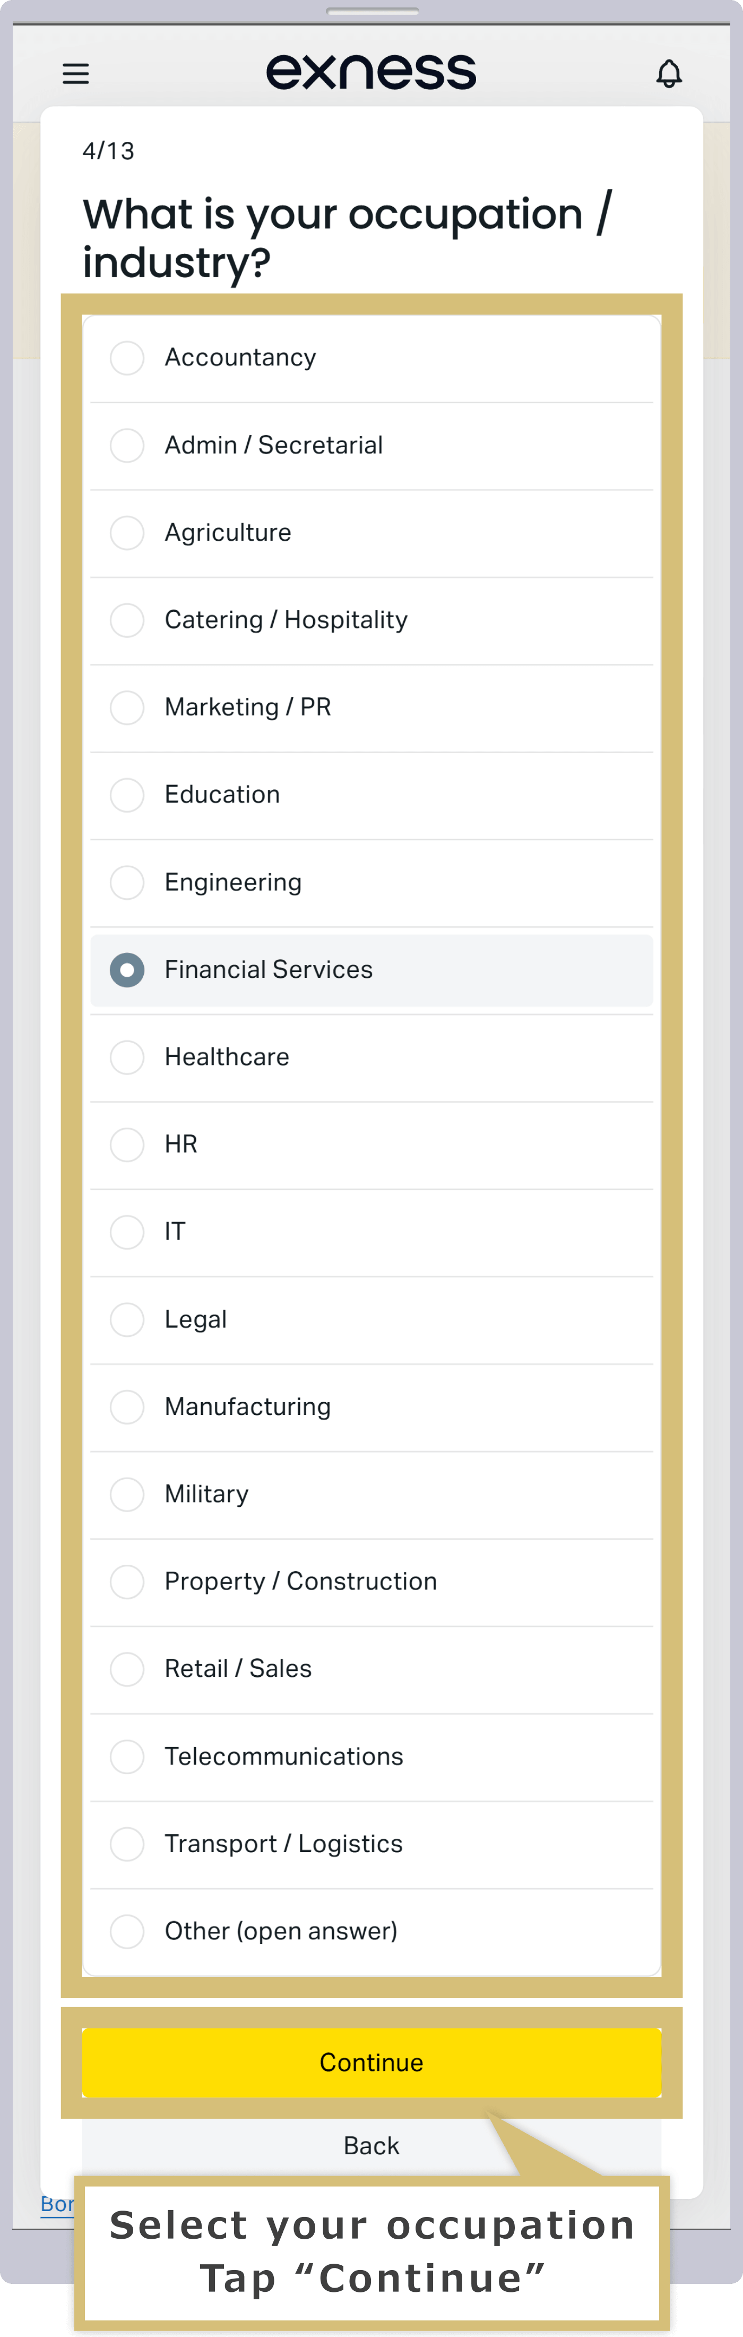
Task: Select Marketing / PR occupation
Action: tap(371, 707)
